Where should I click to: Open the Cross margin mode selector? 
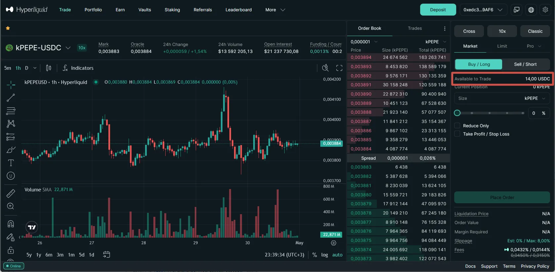coord(469,31)
